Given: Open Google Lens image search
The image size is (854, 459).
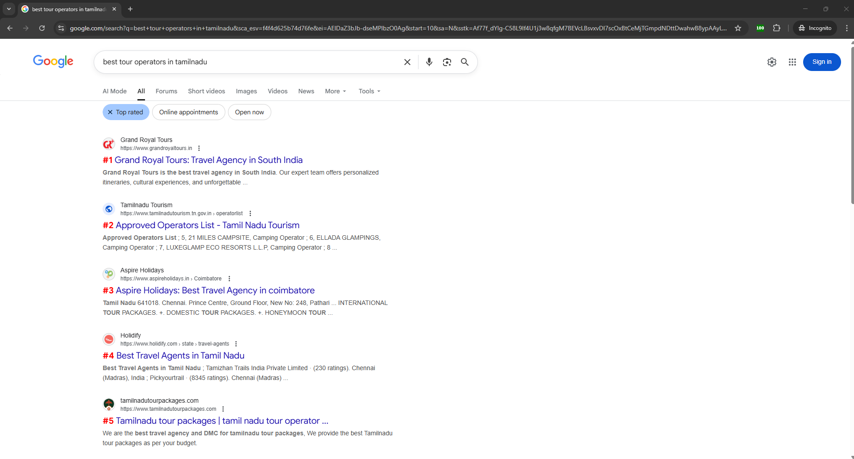Looking at the screenshot, I should [x=447, y=62].
